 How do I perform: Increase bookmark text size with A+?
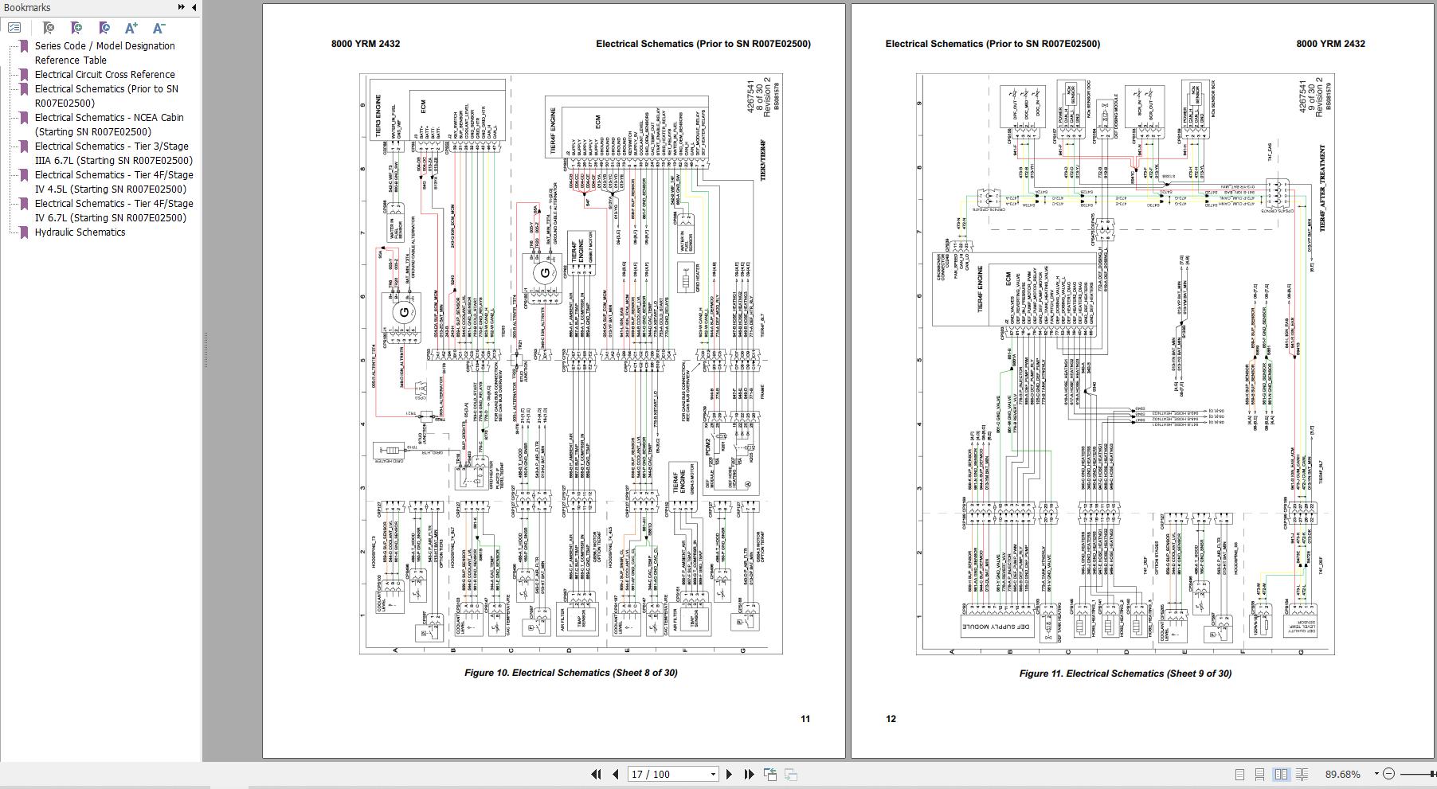(131, 28)
